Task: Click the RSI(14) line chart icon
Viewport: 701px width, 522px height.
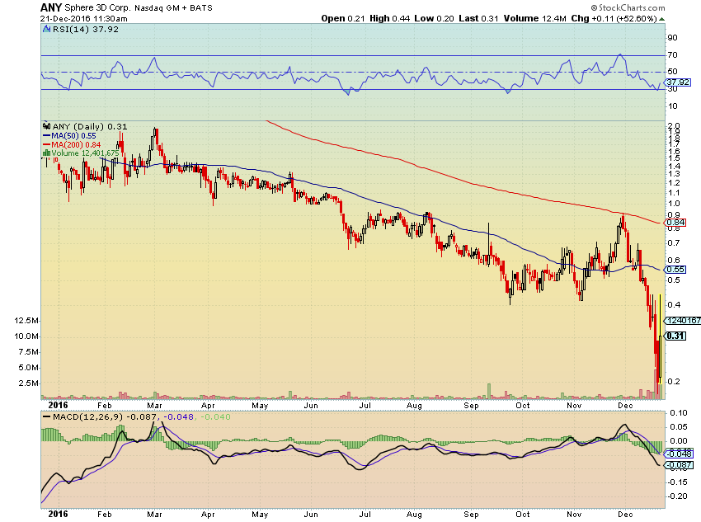Action: pos(46,30)
